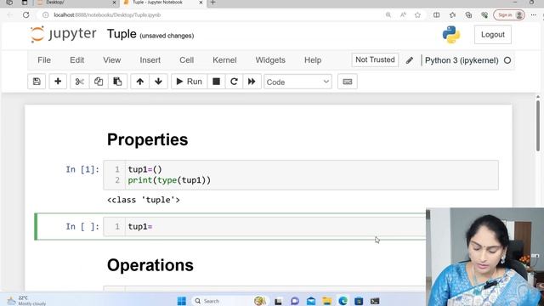Click the Jupyter logo
The image size is (544, 306).
point(63,34)
